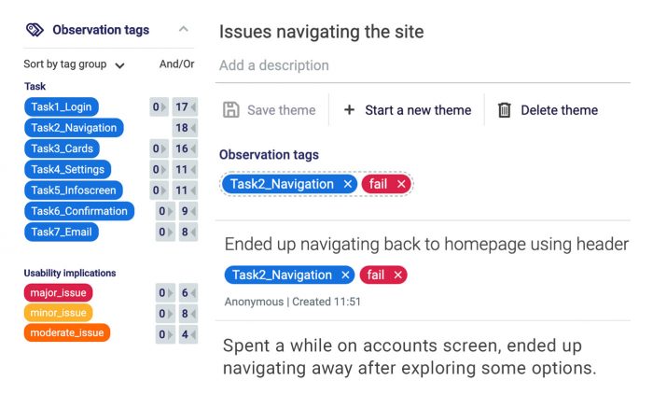Image resolution: width=653 pixels, height=409 pixels.
Task: Select the Task1_Login tag
Action: 62,107
